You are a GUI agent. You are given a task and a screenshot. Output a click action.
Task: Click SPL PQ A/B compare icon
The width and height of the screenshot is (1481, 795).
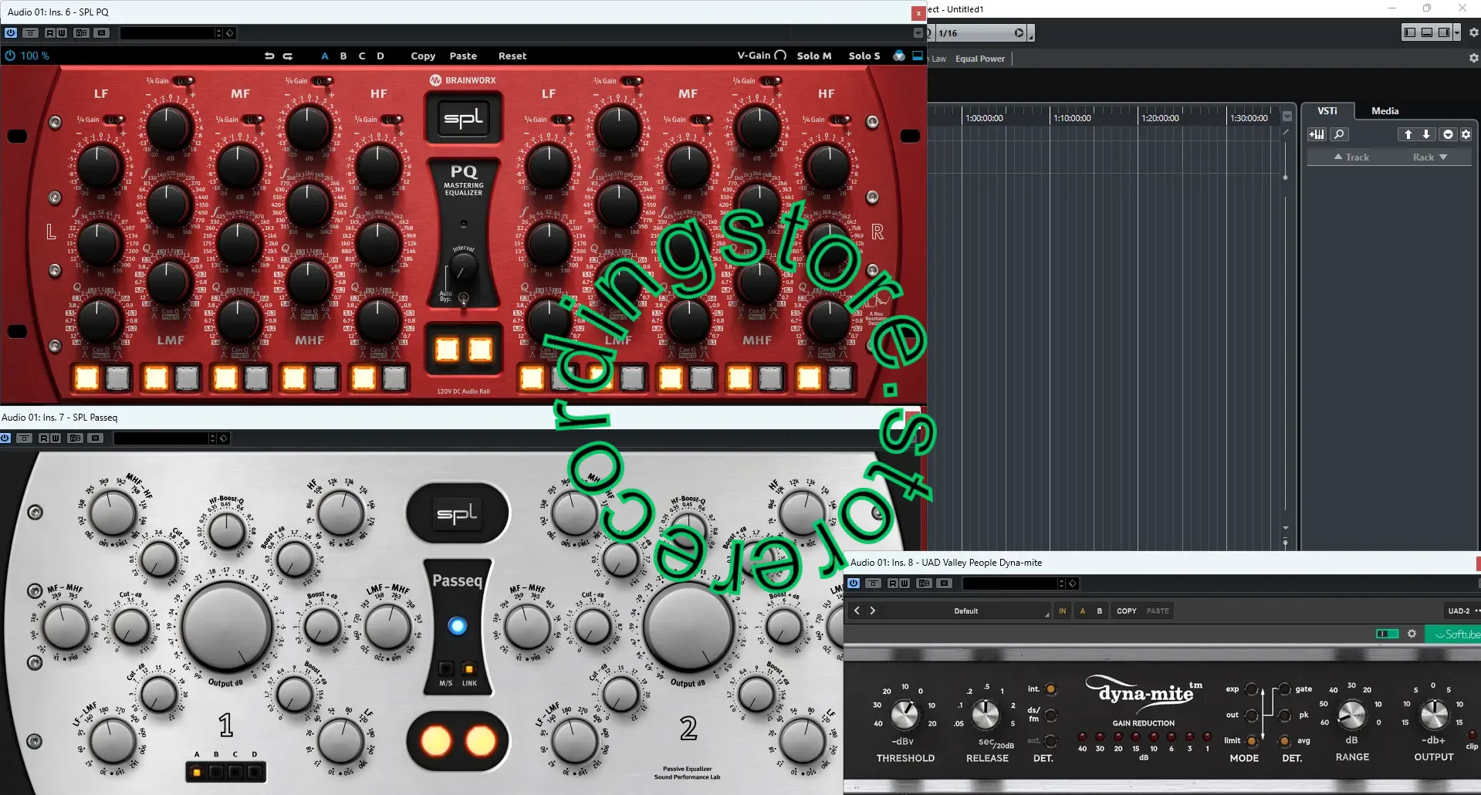tap(82, 33)
